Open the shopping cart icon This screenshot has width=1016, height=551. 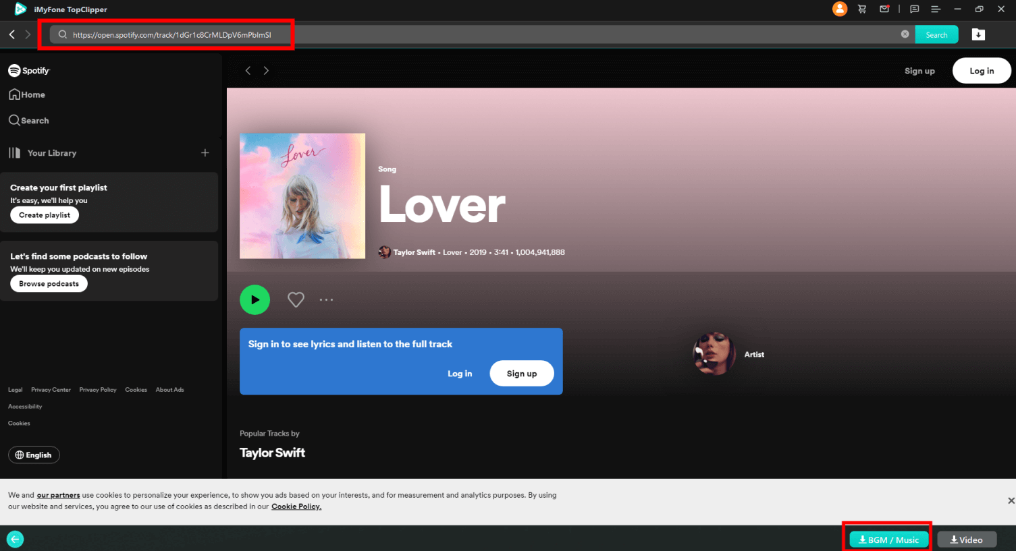click(x=862, y=9)
